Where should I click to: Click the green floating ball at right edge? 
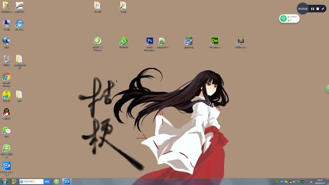pyautogui.click(x=327, y=88)
